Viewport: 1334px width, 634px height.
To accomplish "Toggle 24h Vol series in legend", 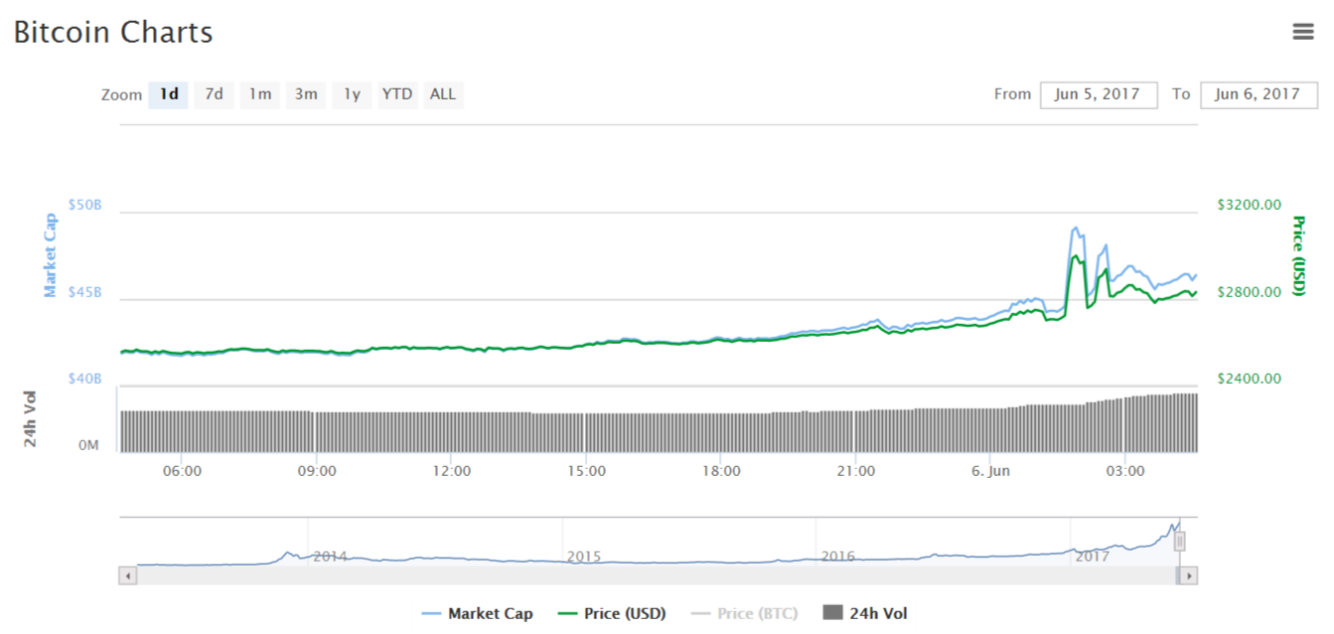I will [x=865, y=614].
